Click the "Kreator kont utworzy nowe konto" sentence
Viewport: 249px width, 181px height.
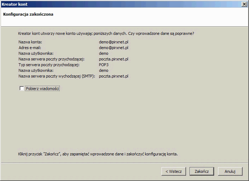tap(106, 33)
